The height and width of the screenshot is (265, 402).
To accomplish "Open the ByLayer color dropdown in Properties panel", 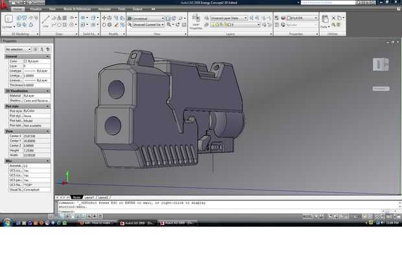I will coord(301,18).
